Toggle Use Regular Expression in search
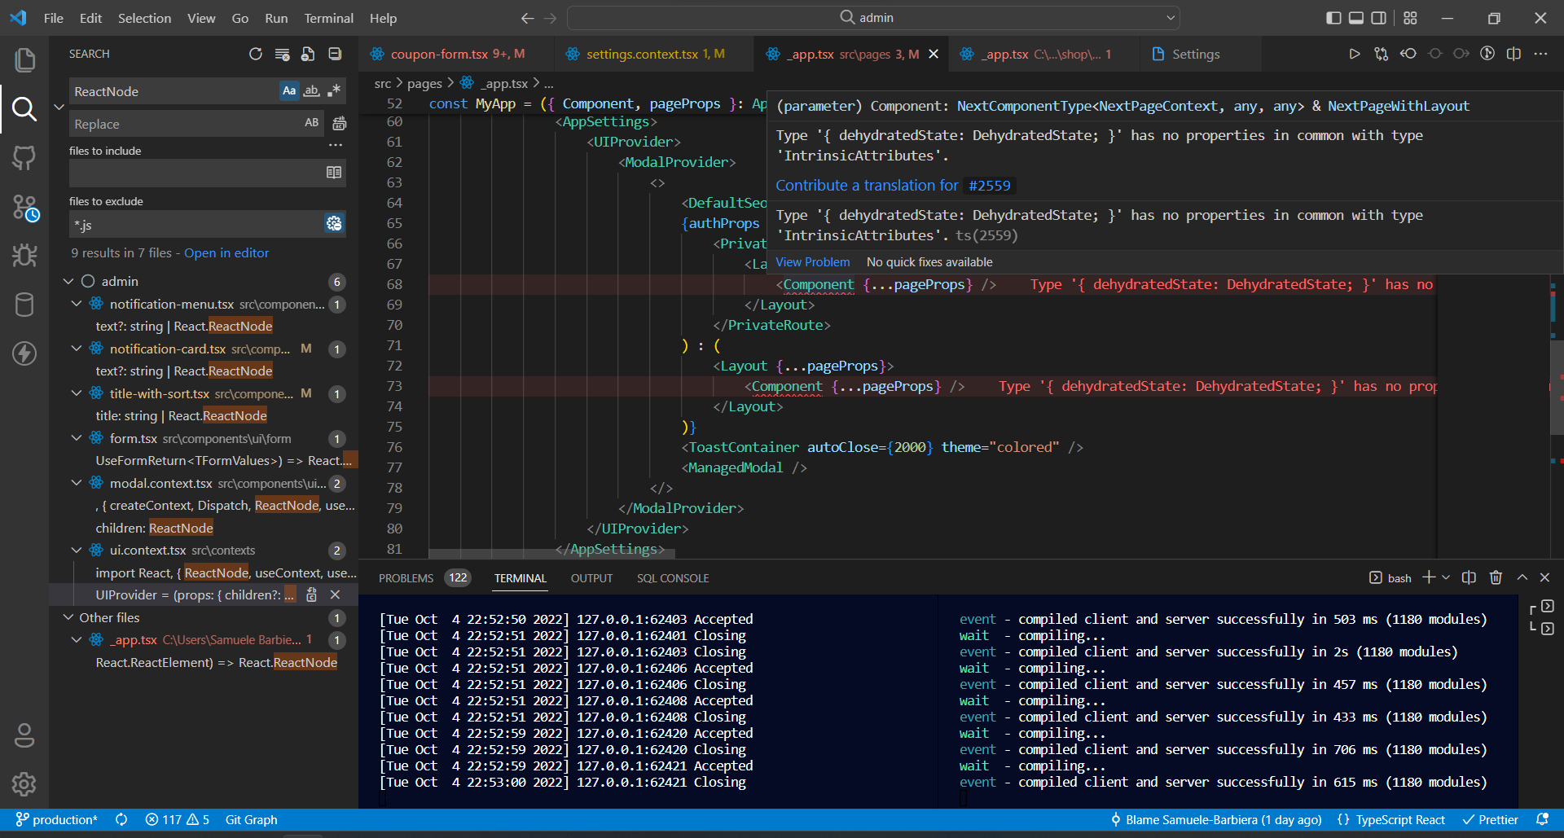This screenshot has width=1564, height=838. click(x=334, y=91)
